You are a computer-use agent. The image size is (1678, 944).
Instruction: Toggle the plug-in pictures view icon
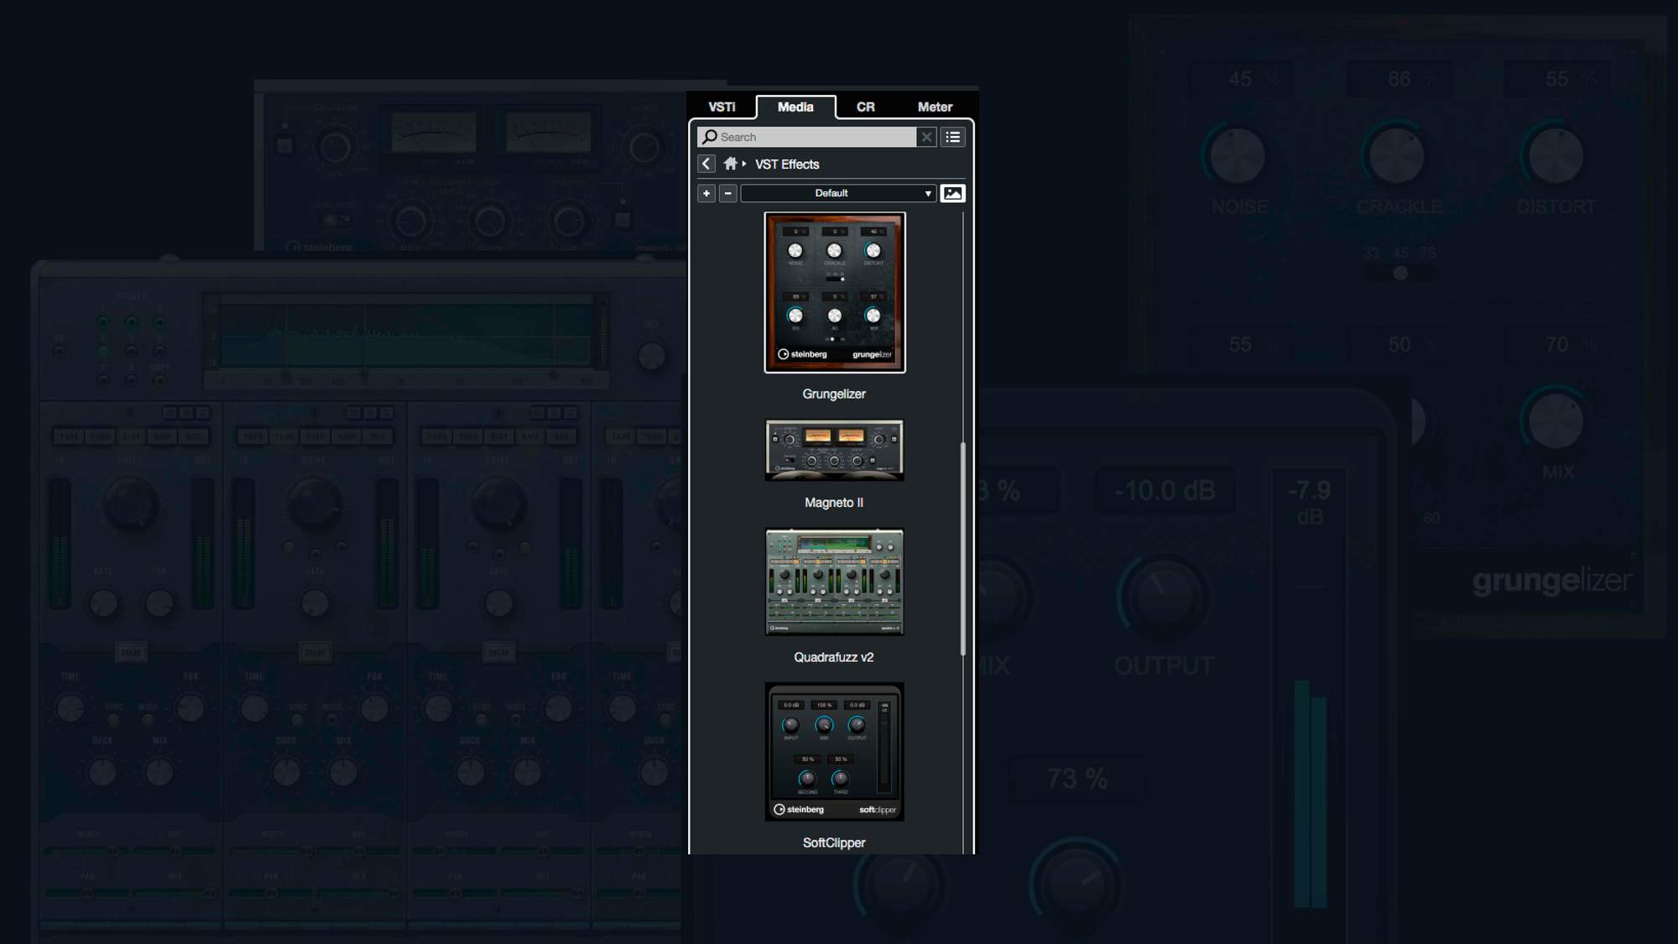tap(953, 193)
